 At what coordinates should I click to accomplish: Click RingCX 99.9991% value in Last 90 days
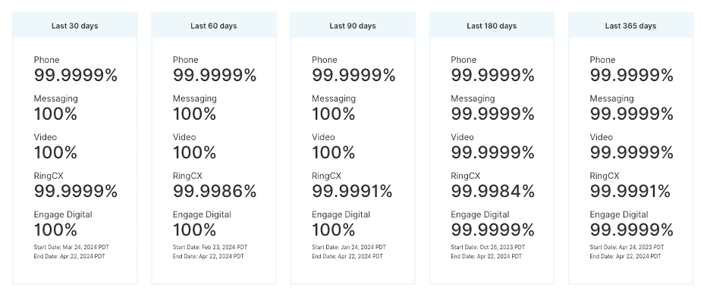[x=352, y=191]
